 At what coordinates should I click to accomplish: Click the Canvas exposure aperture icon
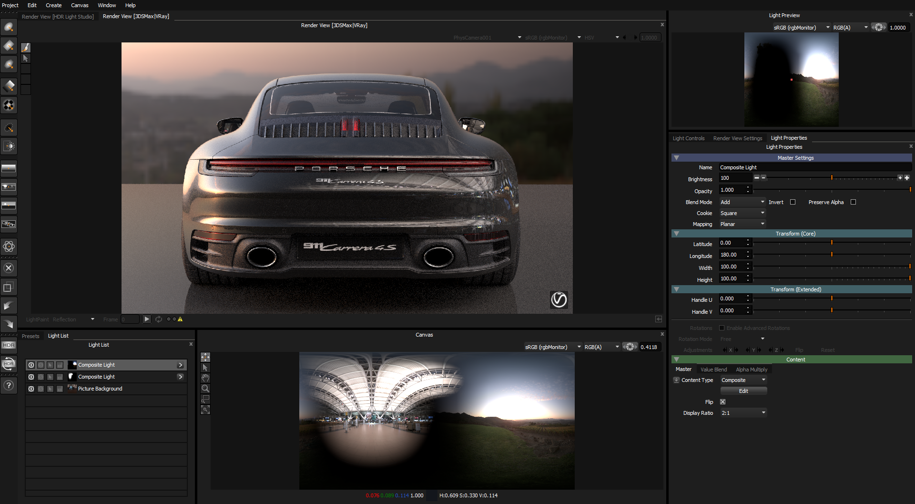click(630, 347)
